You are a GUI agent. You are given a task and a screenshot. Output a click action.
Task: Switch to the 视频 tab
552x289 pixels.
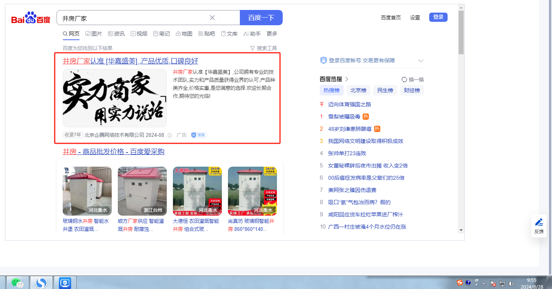(139, 34)
